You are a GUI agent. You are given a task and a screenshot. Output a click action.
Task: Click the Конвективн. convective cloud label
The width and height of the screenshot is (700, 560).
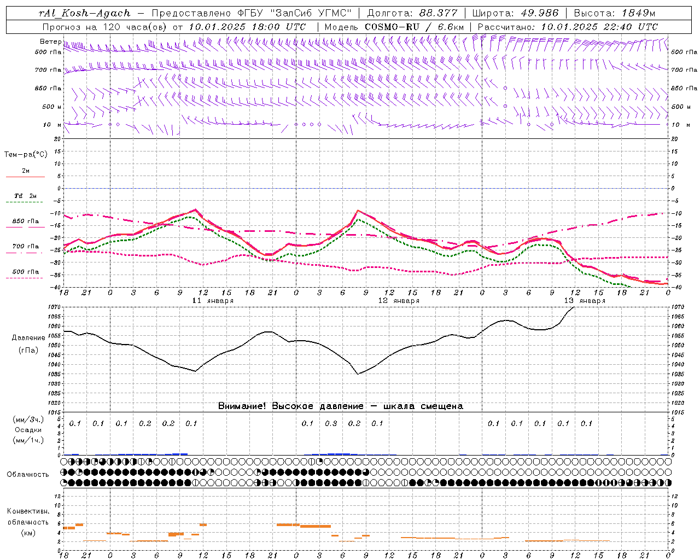[28, 511]
